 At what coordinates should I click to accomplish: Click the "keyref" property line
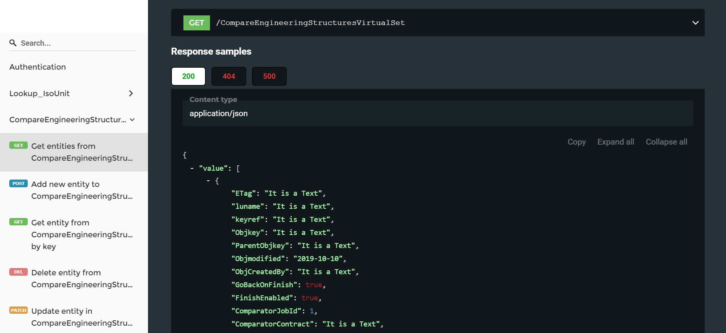click(x=282, y=220)
